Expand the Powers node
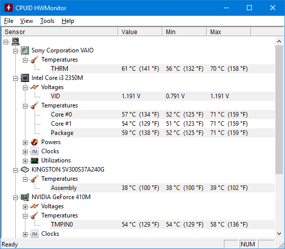285x249 pixels. [25, 143]
